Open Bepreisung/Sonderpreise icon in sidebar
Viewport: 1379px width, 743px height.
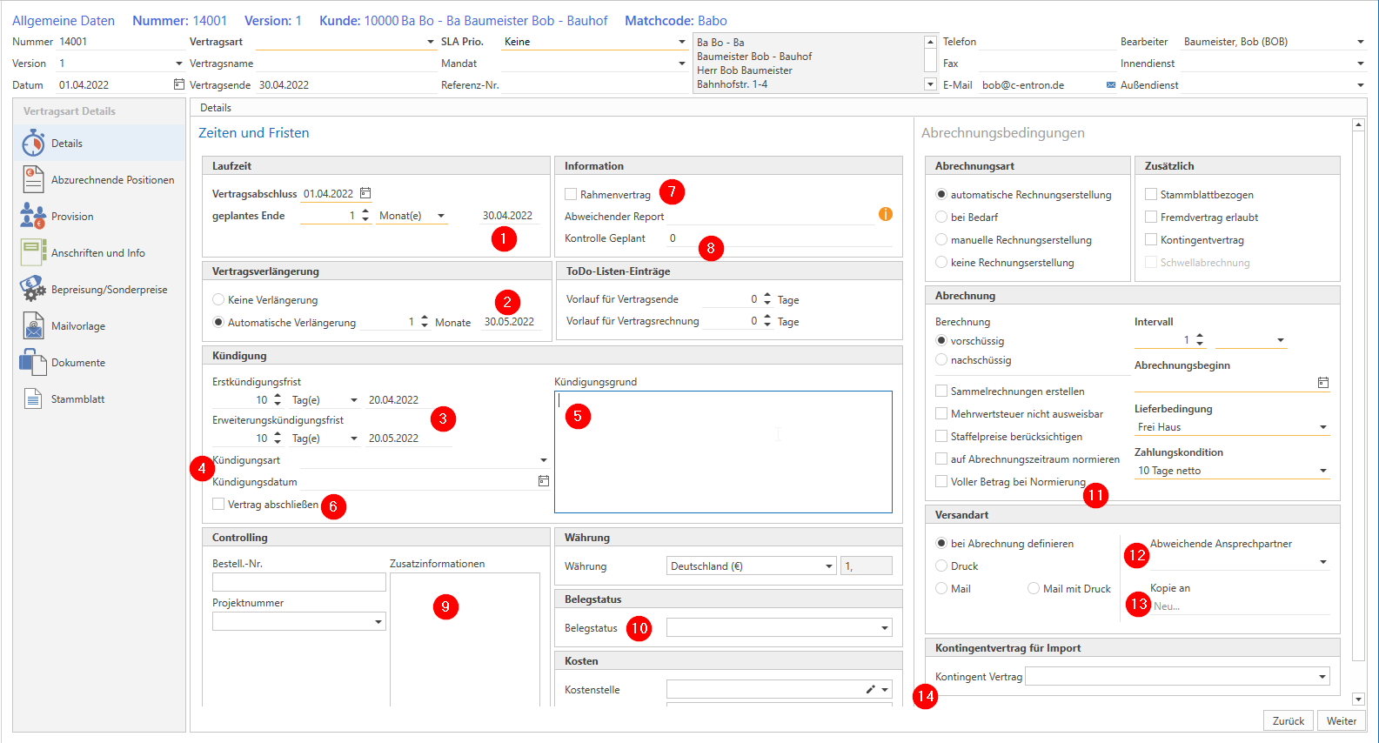tap(33, 290)
